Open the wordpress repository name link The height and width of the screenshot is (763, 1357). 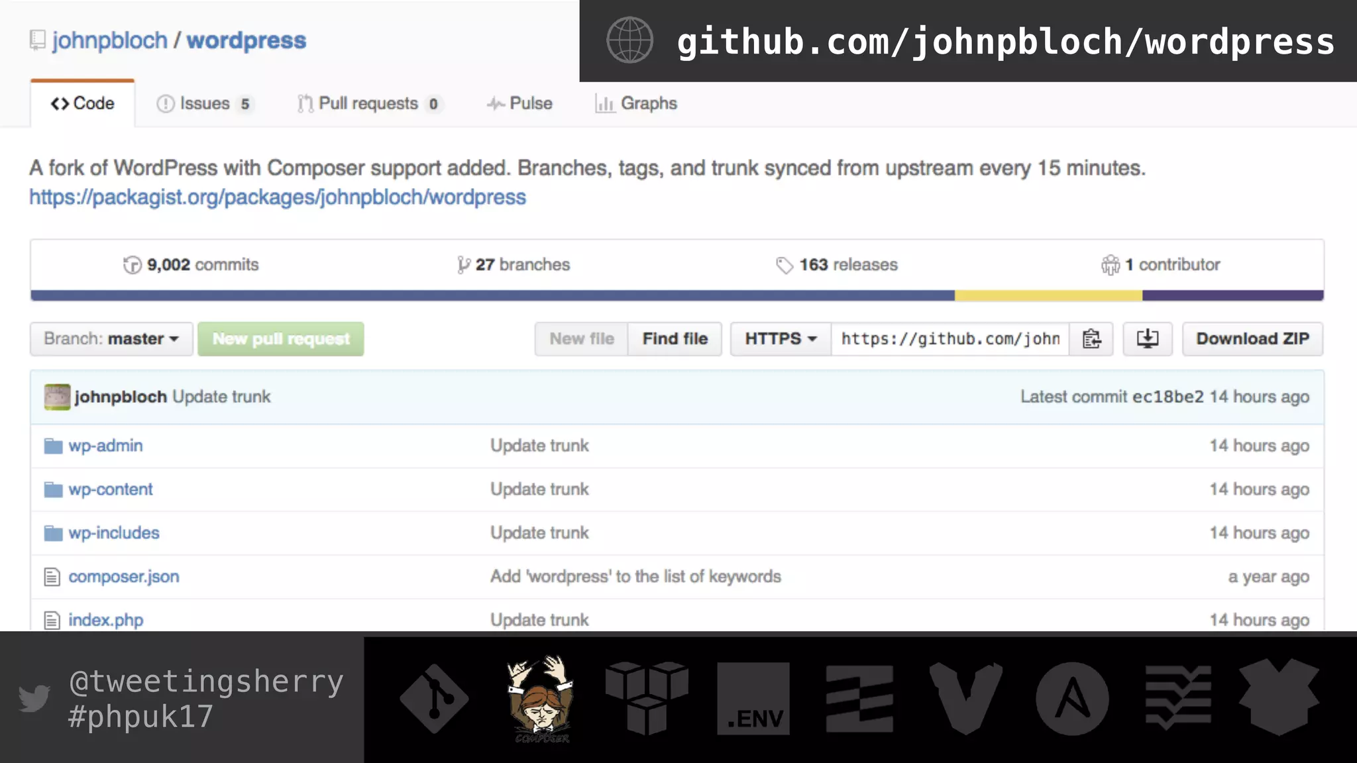(246, 40)
